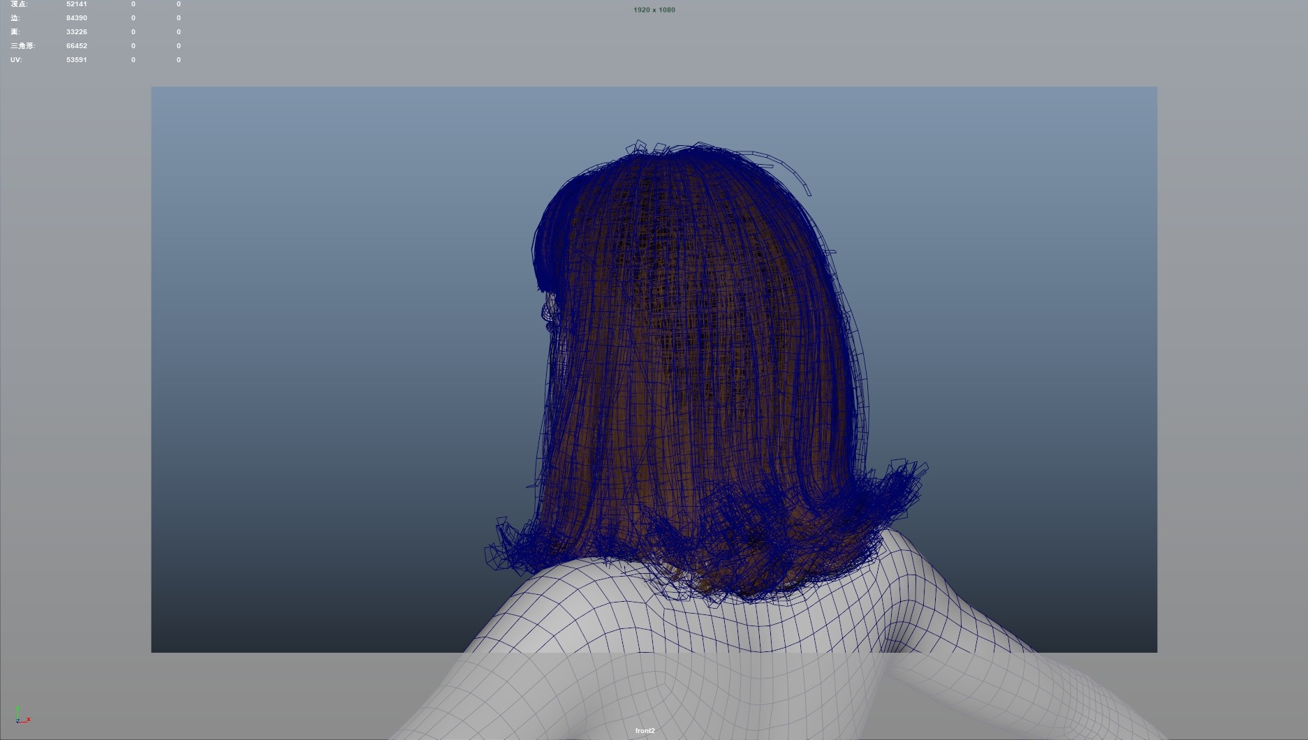This screenshot has height=740, width=1308.
Task: Click the triangle count value 66452
Action: click(x=77, y=46)
